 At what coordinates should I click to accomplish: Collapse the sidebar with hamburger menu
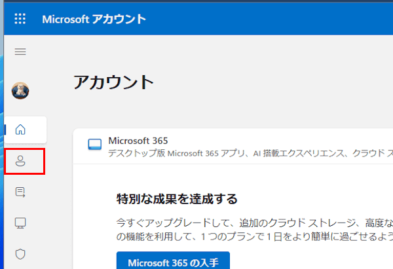(x=20, y=52)
